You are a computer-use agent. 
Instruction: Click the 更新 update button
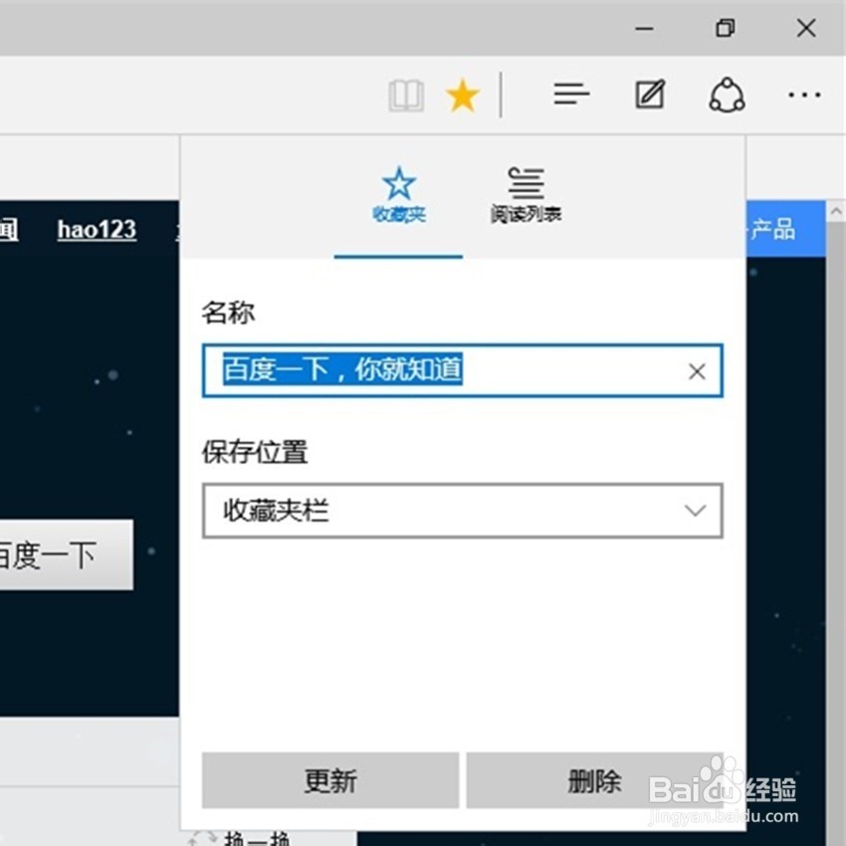330,780
